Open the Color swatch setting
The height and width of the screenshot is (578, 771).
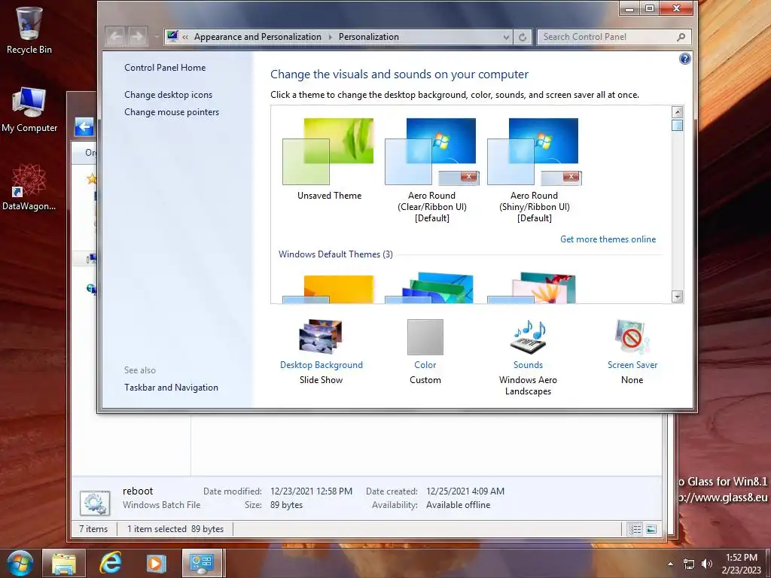pyautogui.click(x=425, y=337)
